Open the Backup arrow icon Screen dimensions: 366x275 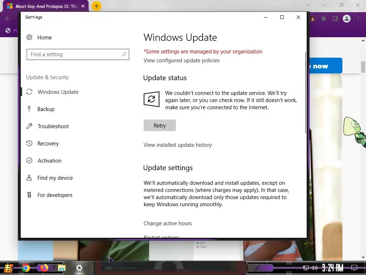pyautogui.click(x=29, y=109)
